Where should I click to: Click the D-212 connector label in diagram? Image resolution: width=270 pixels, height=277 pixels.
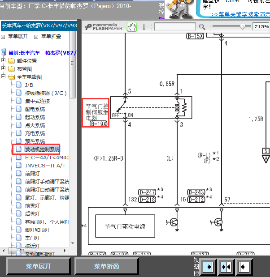pyautogui.click(x=196, y=200)
